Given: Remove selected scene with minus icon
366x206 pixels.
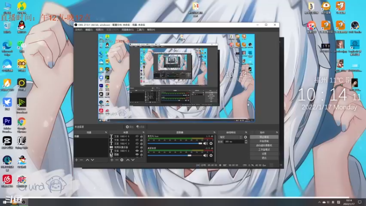Looking at the screenshot, I should tap(81, 160).
